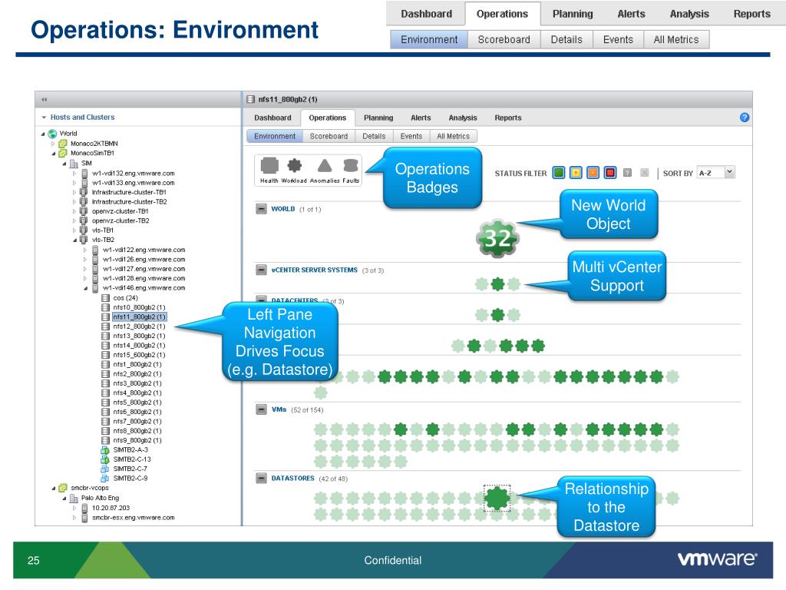Image resolution: width=786 pixels, height=590 pixels.
Task: Collapse the vCENTER SERVER SYSTEMS section
Action: 261,270
